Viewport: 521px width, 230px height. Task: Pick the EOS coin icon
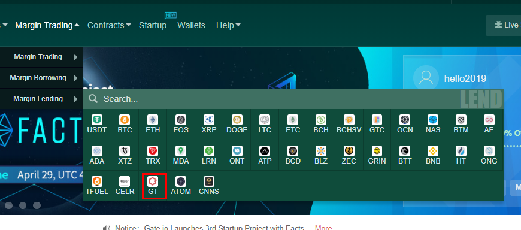coord(181,120)
